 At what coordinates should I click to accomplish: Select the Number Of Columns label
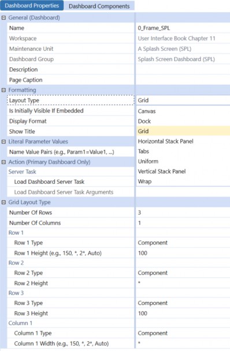click(35, 223)
